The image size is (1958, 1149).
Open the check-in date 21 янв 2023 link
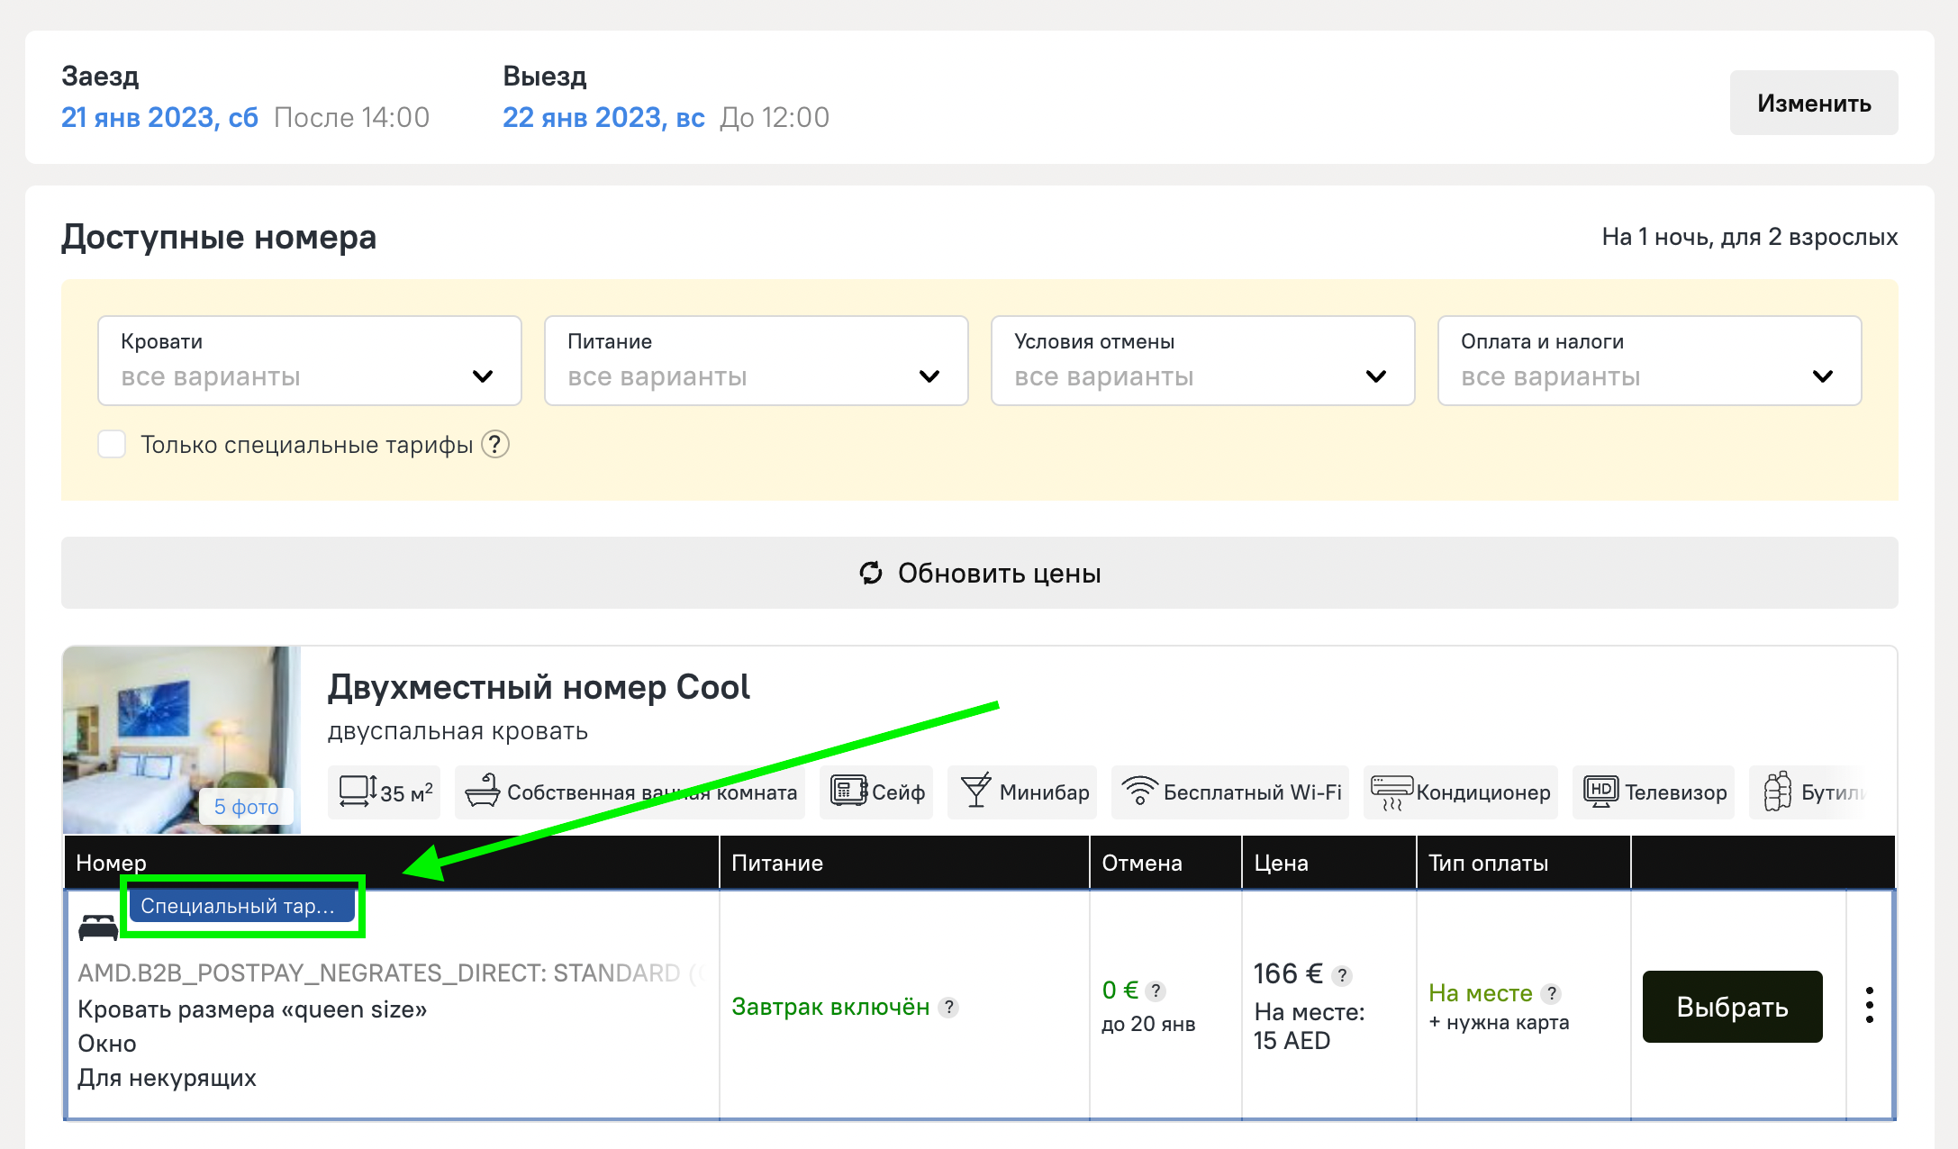point(159,118)
